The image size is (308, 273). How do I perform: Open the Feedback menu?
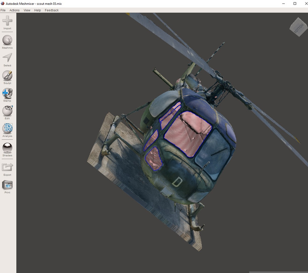pos(52,10)
